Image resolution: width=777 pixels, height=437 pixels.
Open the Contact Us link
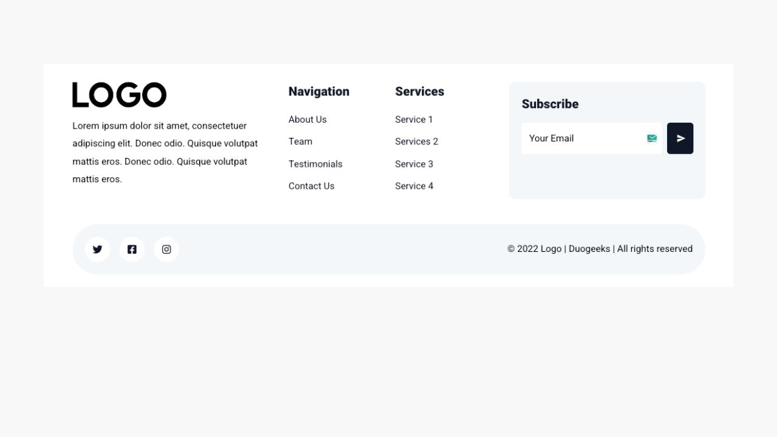coord(311,186)
